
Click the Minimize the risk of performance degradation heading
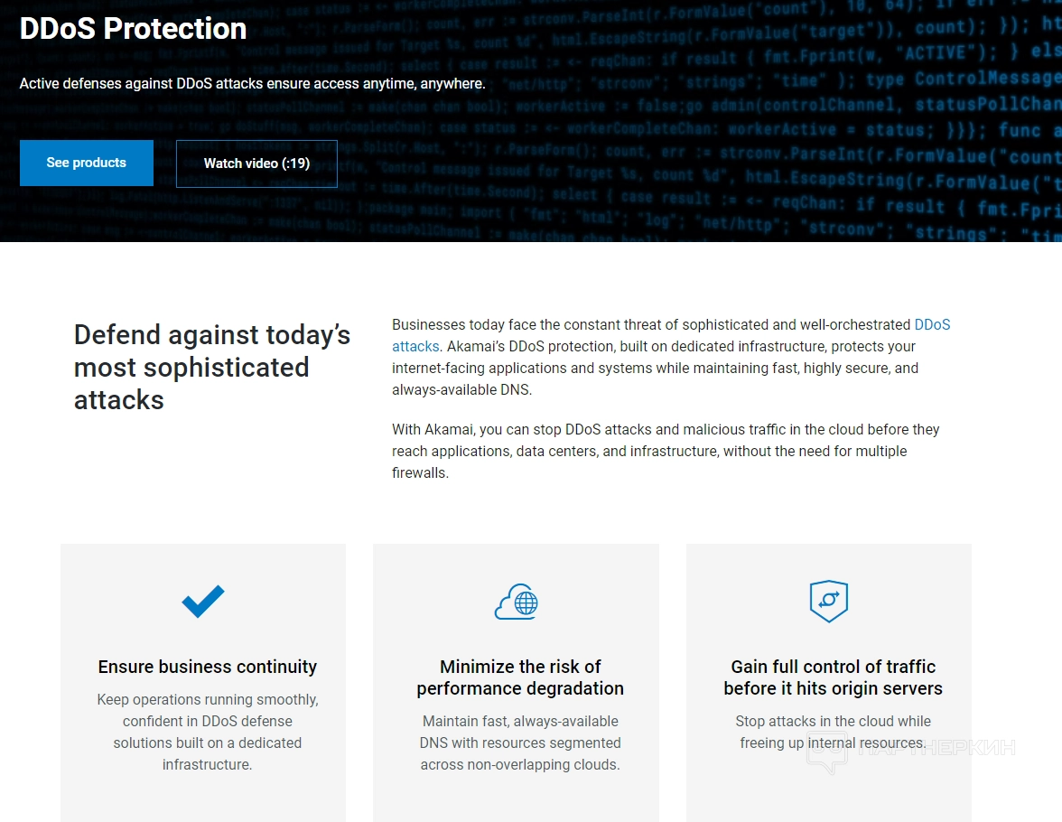(x=520, y=677)
